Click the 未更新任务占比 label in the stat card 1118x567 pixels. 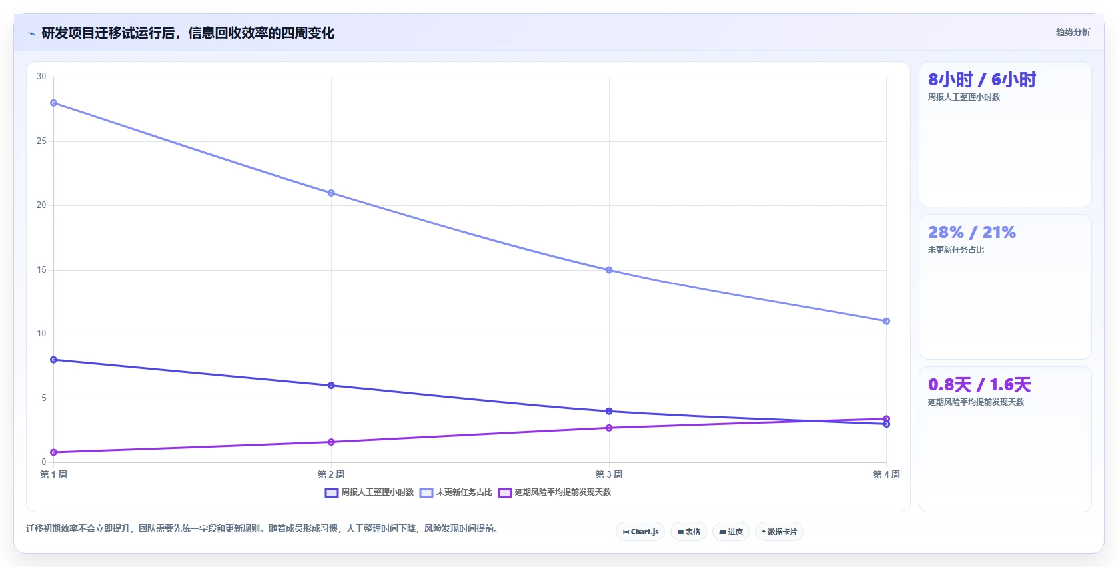pyautogui.click(x=956, y=250)
